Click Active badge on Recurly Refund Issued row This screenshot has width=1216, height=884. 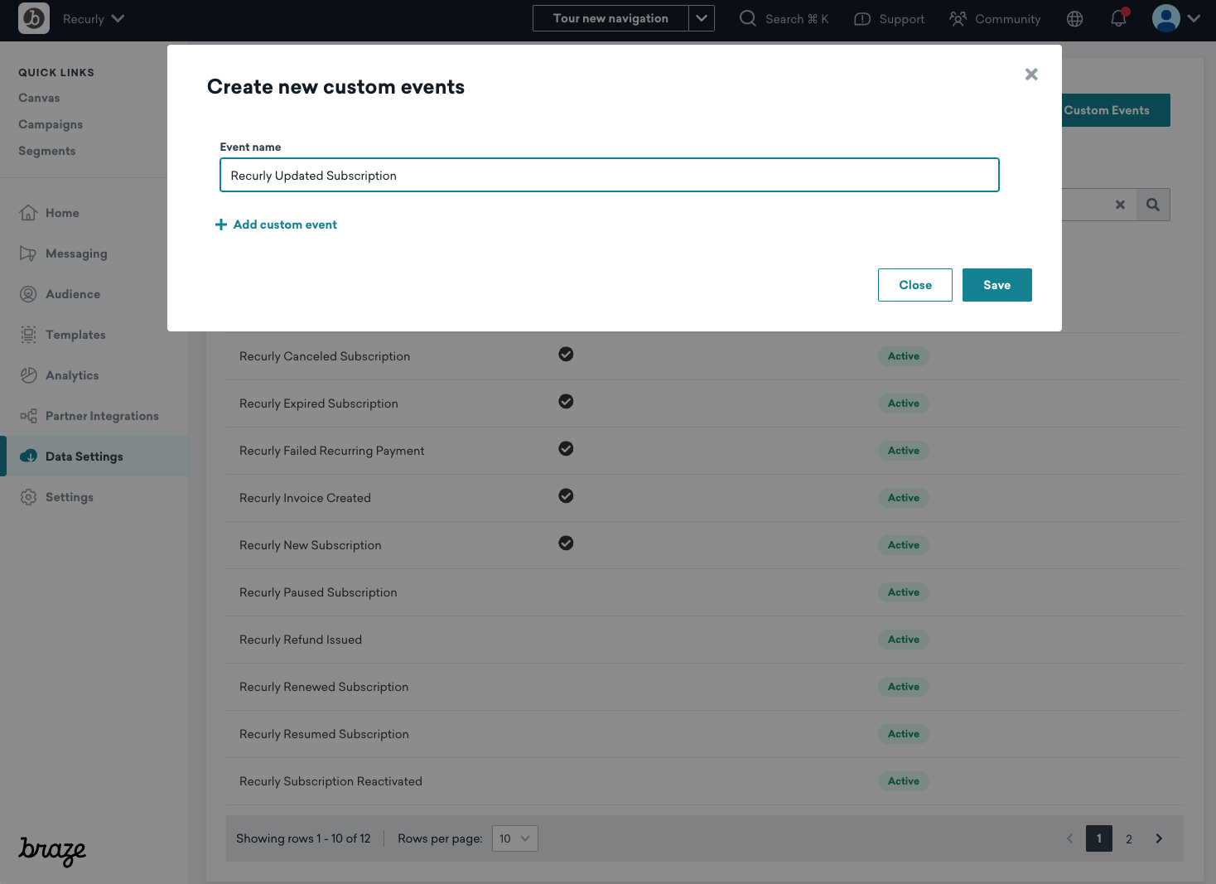pos(904,640)
